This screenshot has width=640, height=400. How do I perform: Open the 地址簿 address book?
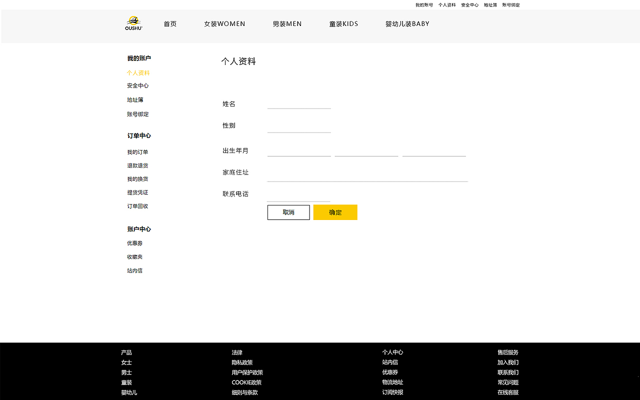click(x=135, y=99)
